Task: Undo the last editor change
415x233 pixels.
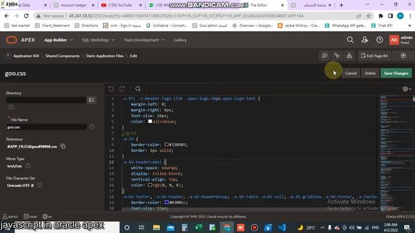Action: tap(111, 89)
